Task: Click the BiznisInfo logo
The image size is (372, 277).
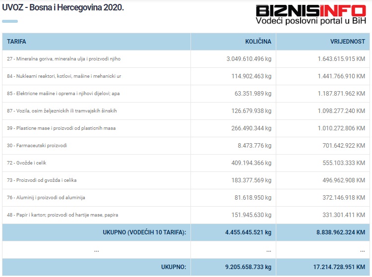Action: point(310,14)
